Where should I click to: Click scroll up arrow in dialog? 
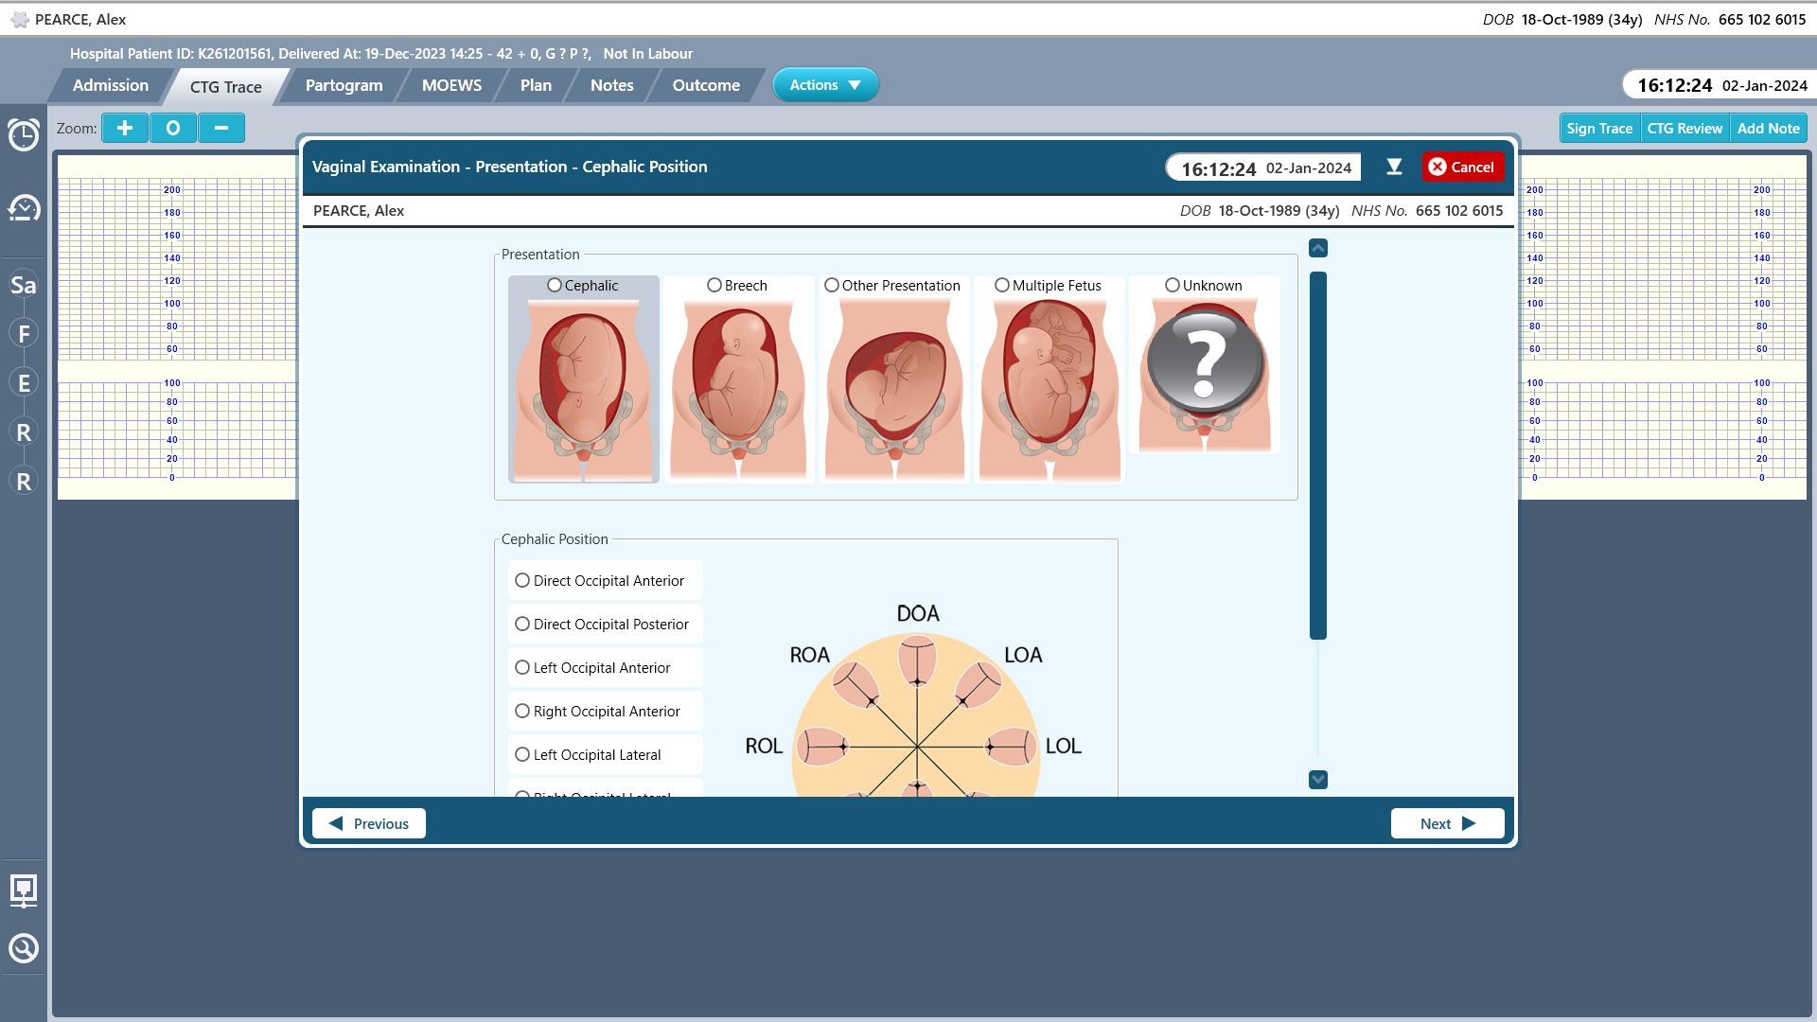pyautogui.click(x=1318, y=248)
